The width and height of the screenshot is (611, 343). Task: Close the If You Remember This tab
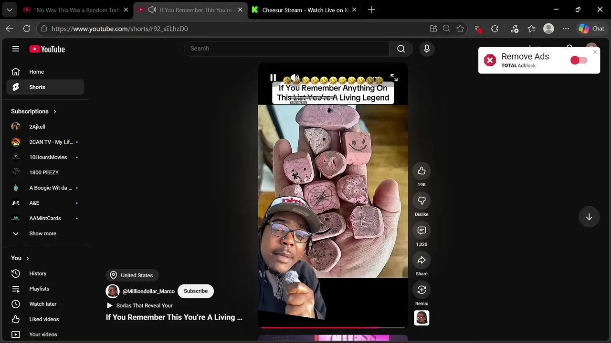(x=240, y=10)
